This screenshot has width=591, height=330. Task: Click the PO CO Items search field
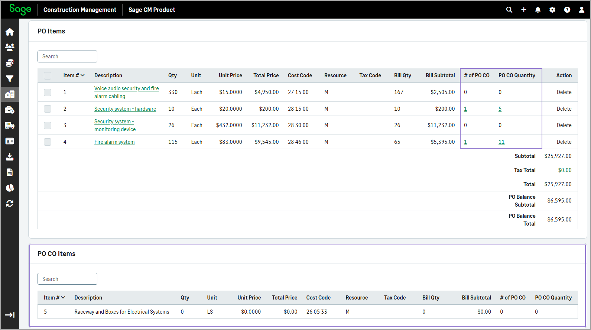coord(67,279)
